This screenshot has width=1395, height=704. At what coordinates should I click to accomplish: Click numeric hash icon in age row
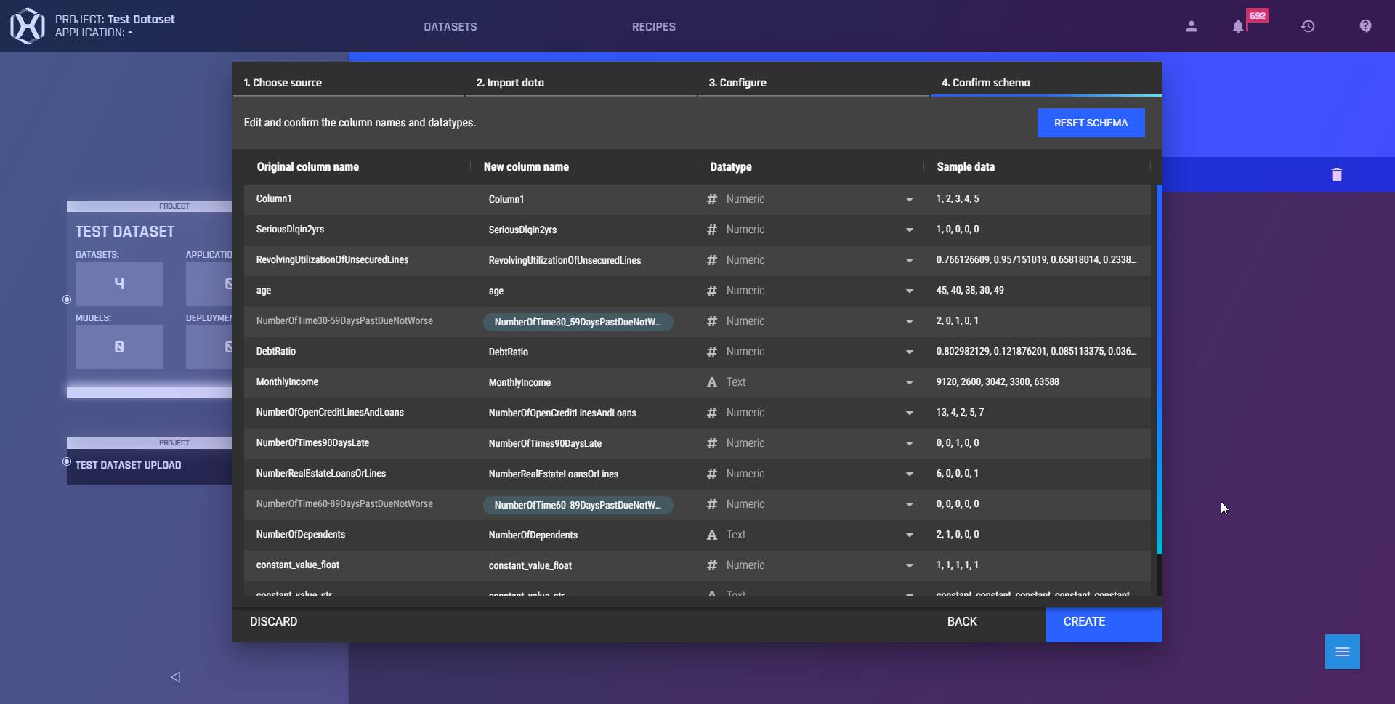(x=712, y=291)
